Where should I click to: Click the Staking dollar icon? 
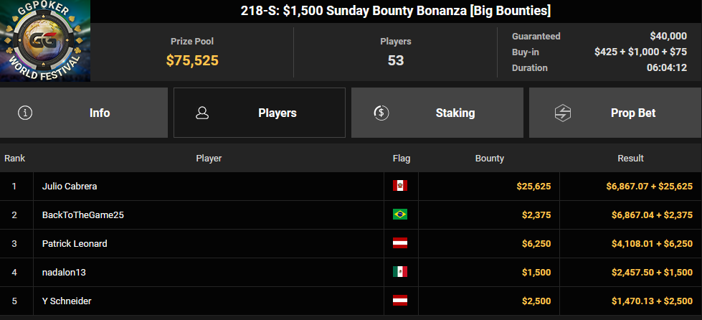pos(381,113)
